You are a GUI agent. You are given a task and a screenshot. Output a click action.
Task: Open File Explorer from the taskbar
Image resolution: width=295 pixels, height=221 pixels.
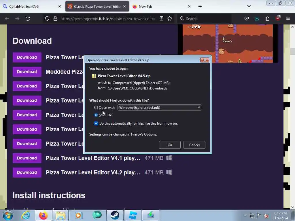(x=60, y=215)
